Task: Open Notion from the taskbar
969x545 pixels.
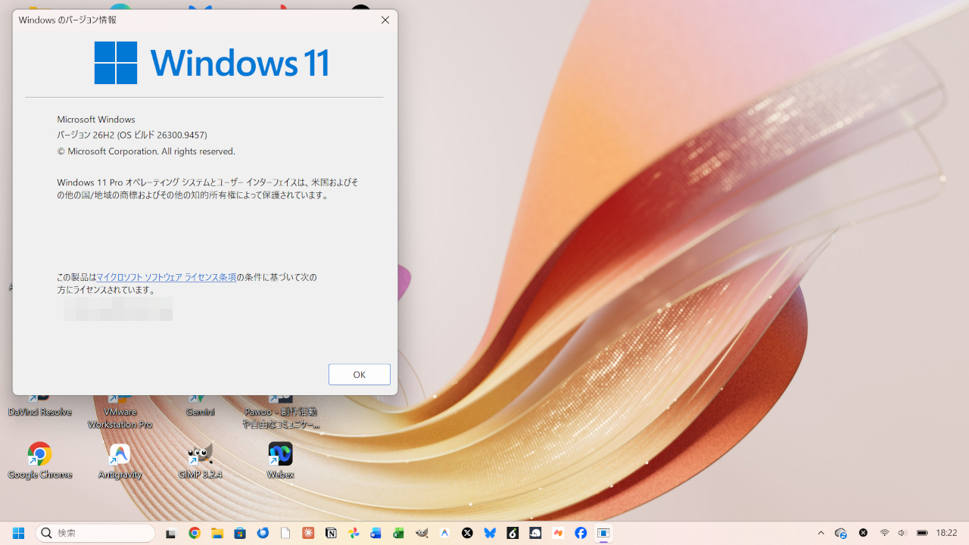Action: pyautogui.click(x=331, y=533)
